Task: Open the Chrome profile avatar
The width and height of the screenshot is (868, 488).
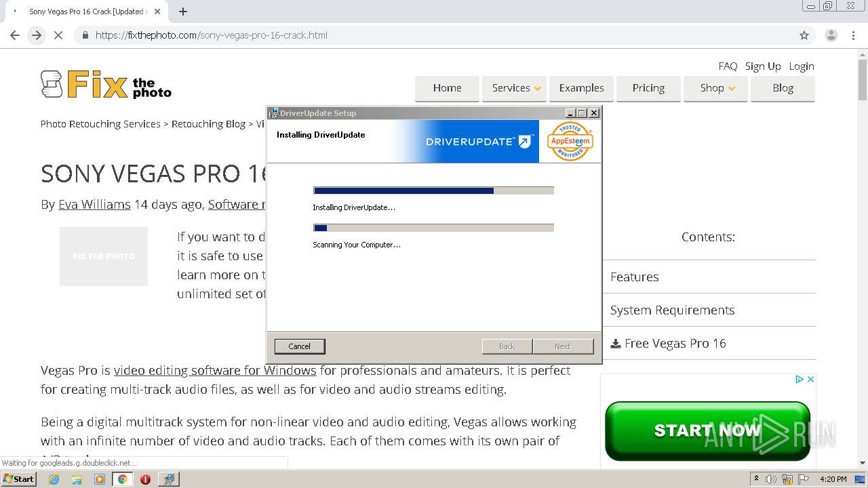Action: (831, 35)
